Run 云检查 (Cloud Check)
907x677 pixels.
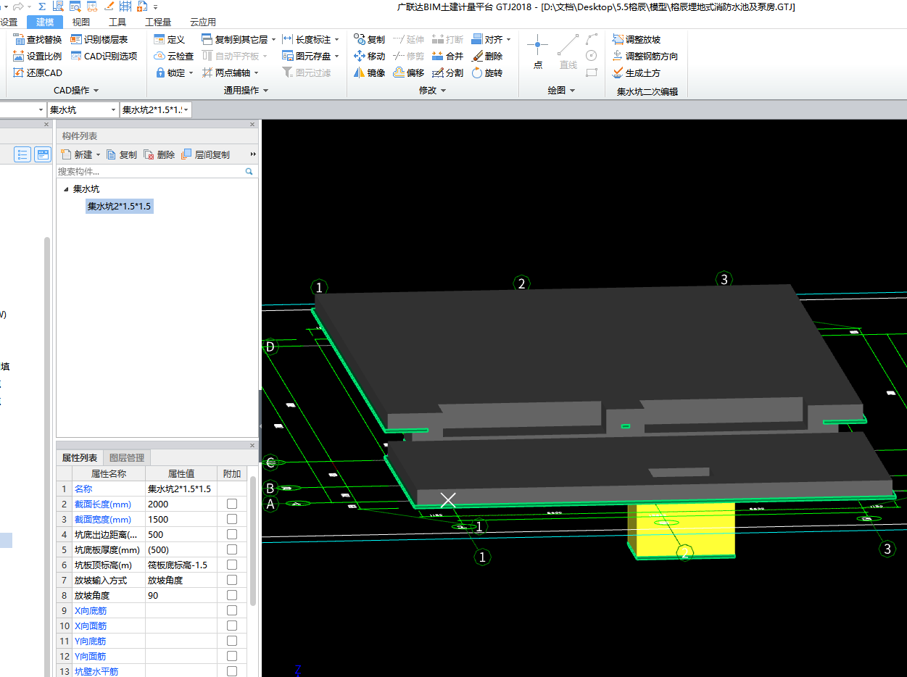(x=174, y=56)
